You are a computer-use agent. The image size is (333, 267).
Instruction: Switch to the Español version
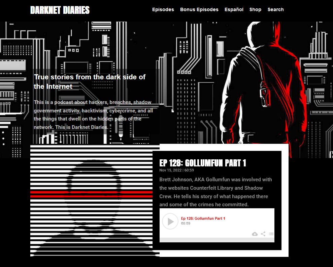tap(234, 9)
